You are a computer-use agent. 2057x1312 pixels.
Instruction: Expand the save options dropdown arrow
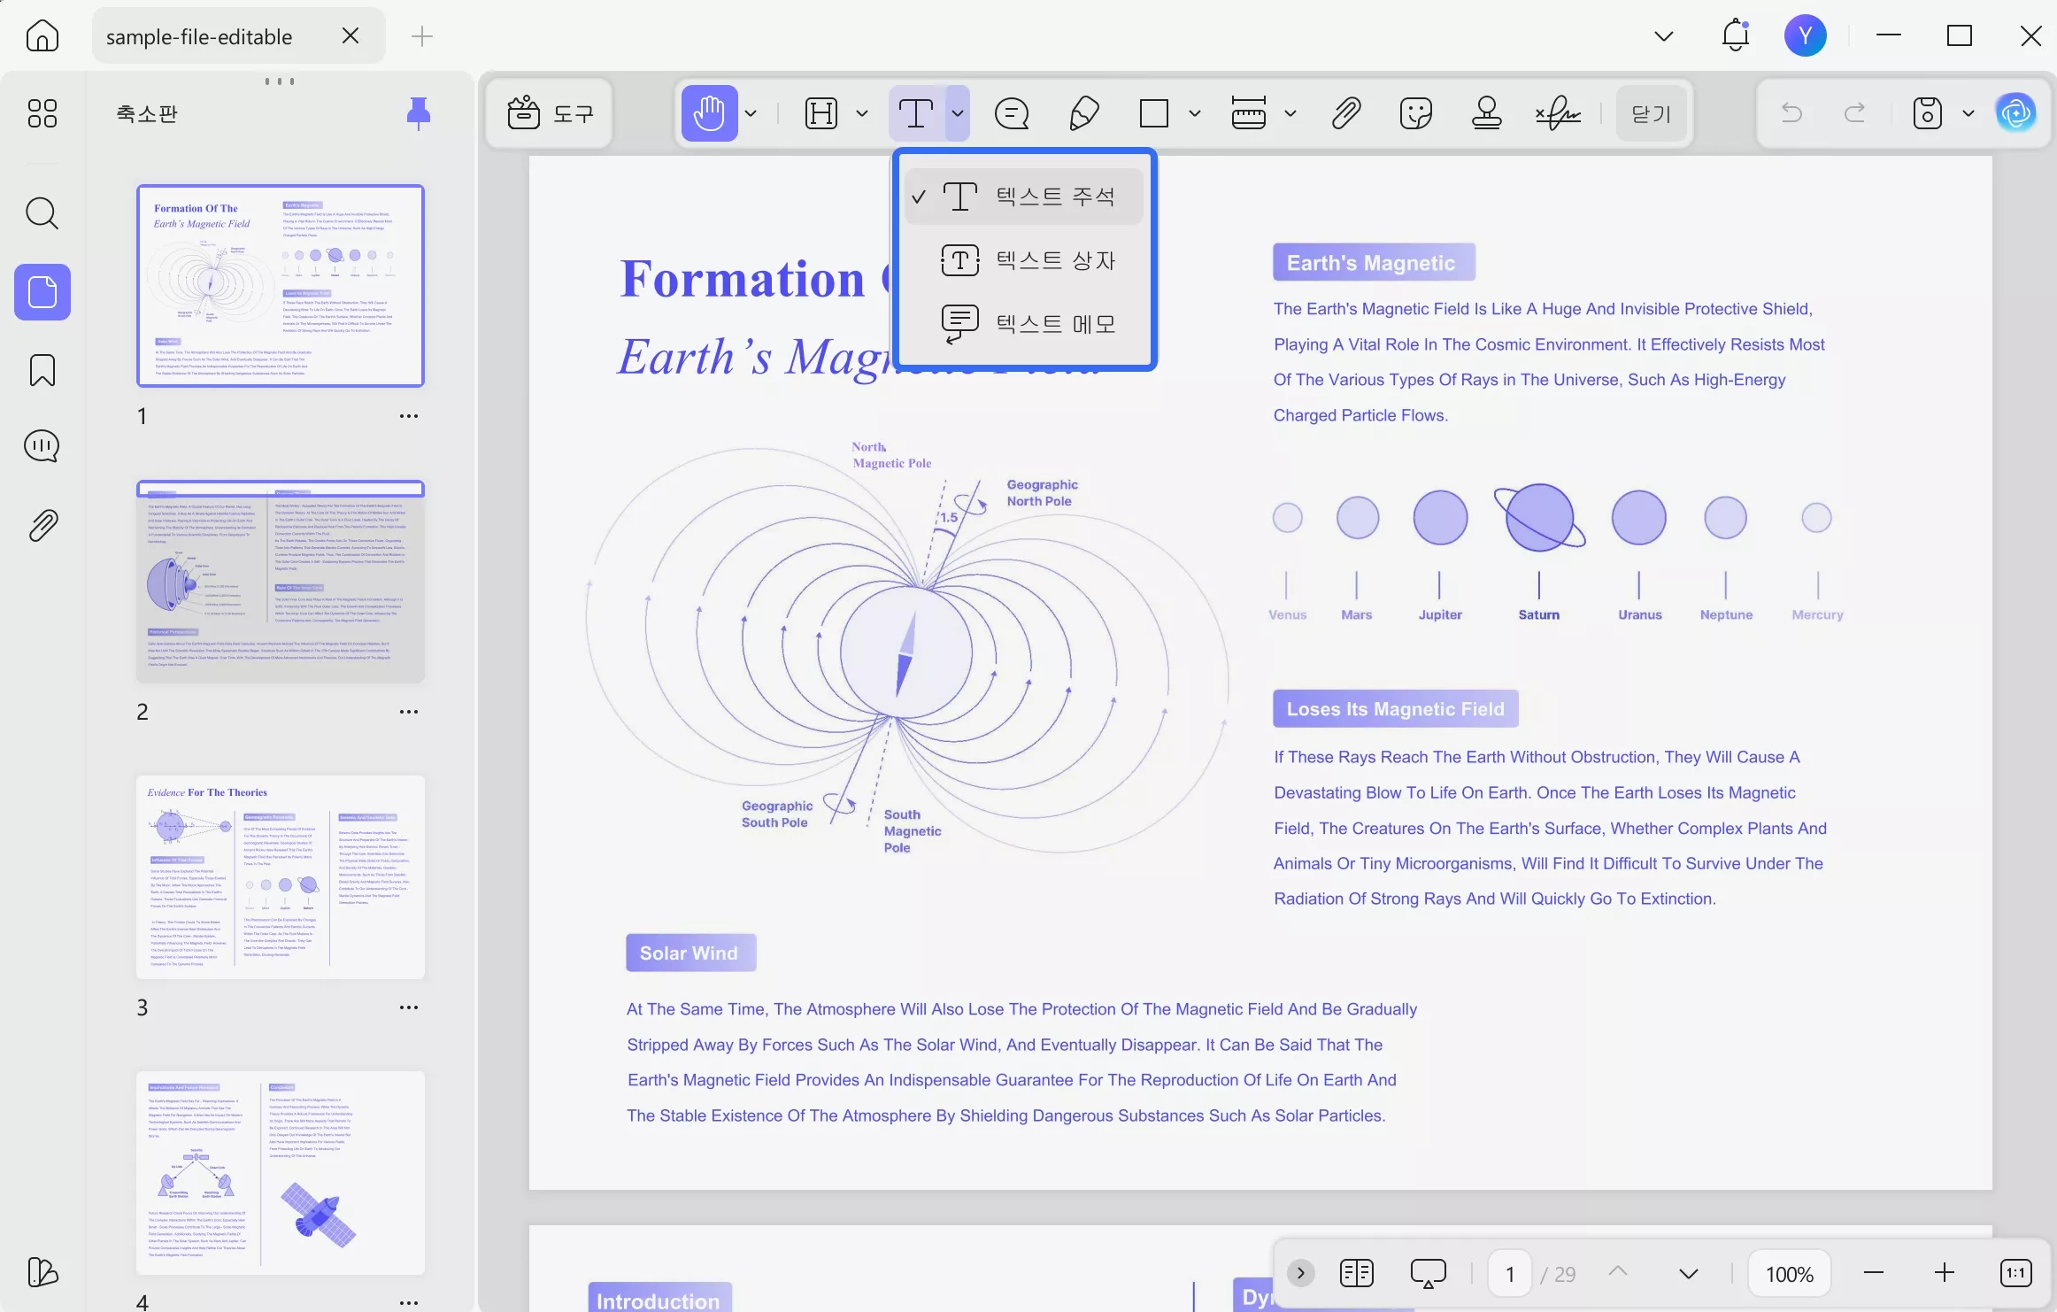pos(1968,113)
